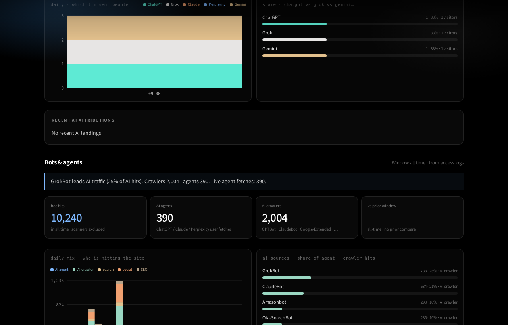Select ChatGPT teal swatch in LLM legend
Screen dimensions: 508x325
[144, 4]
